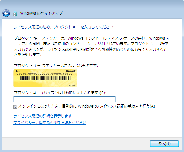
Task: Click the Windows setup disc icon
Action: click(x=15, y=13)
